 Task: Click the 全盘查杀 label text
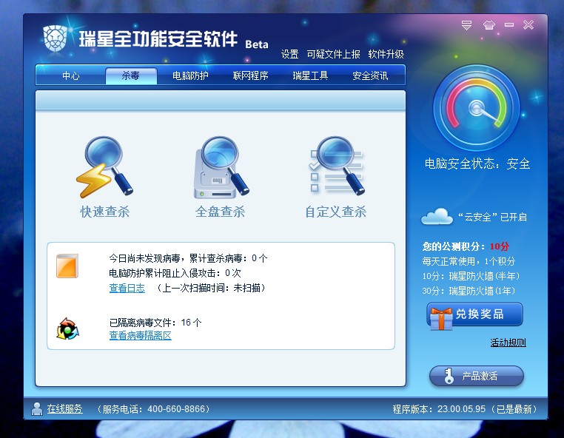click(220, 212)
